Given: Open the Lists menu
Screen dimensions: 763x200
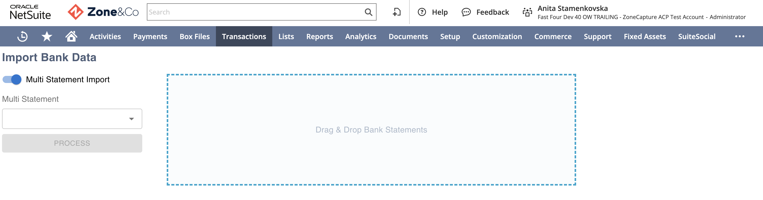Looking at the screenshot, I should pyautogui.click(x=286, y=36).
